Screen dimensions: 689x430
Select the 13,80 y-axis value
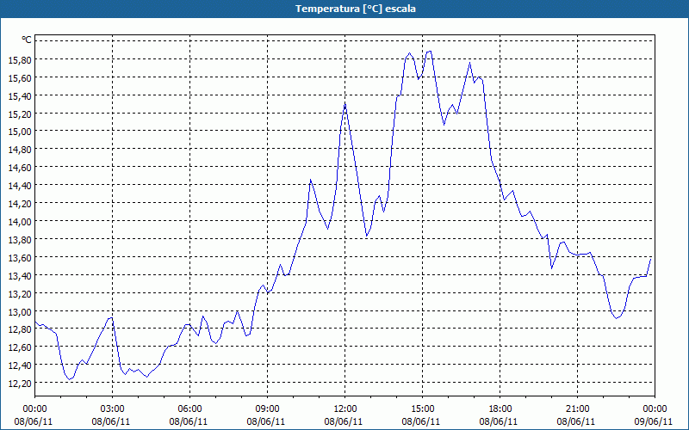coord(20,240)
